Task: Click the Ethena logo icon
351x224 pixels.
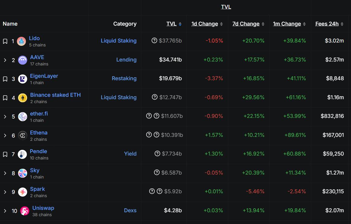Action: click(x=23, y=135)
